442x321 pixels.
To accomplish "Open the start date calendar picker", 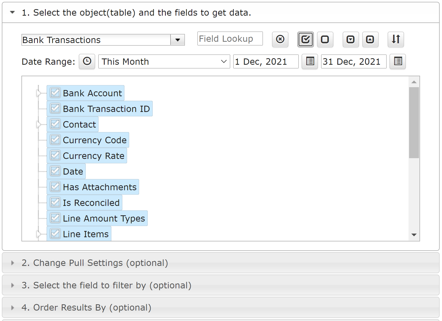I will [x=310, y=62].
